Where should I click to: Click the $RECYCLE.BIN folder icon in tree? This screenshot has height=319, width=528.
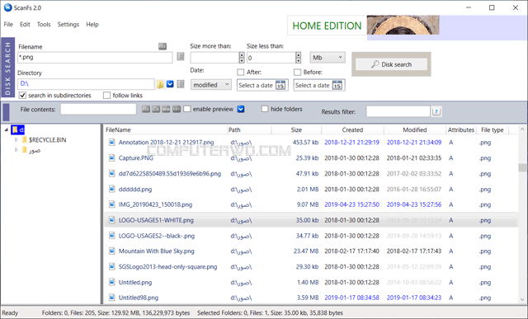point(24,139)
